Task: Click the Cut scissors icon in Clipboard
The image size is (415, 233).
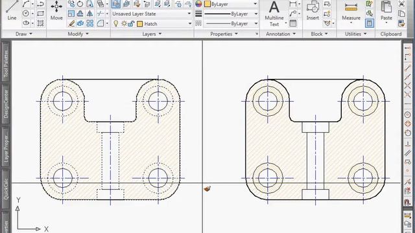Action: point(401,4)
